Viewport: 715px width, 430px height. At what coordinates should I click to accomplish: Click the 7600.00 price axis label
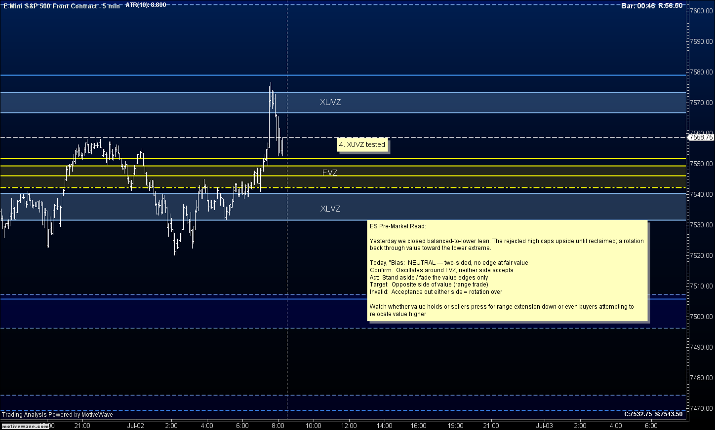[701, 11]
